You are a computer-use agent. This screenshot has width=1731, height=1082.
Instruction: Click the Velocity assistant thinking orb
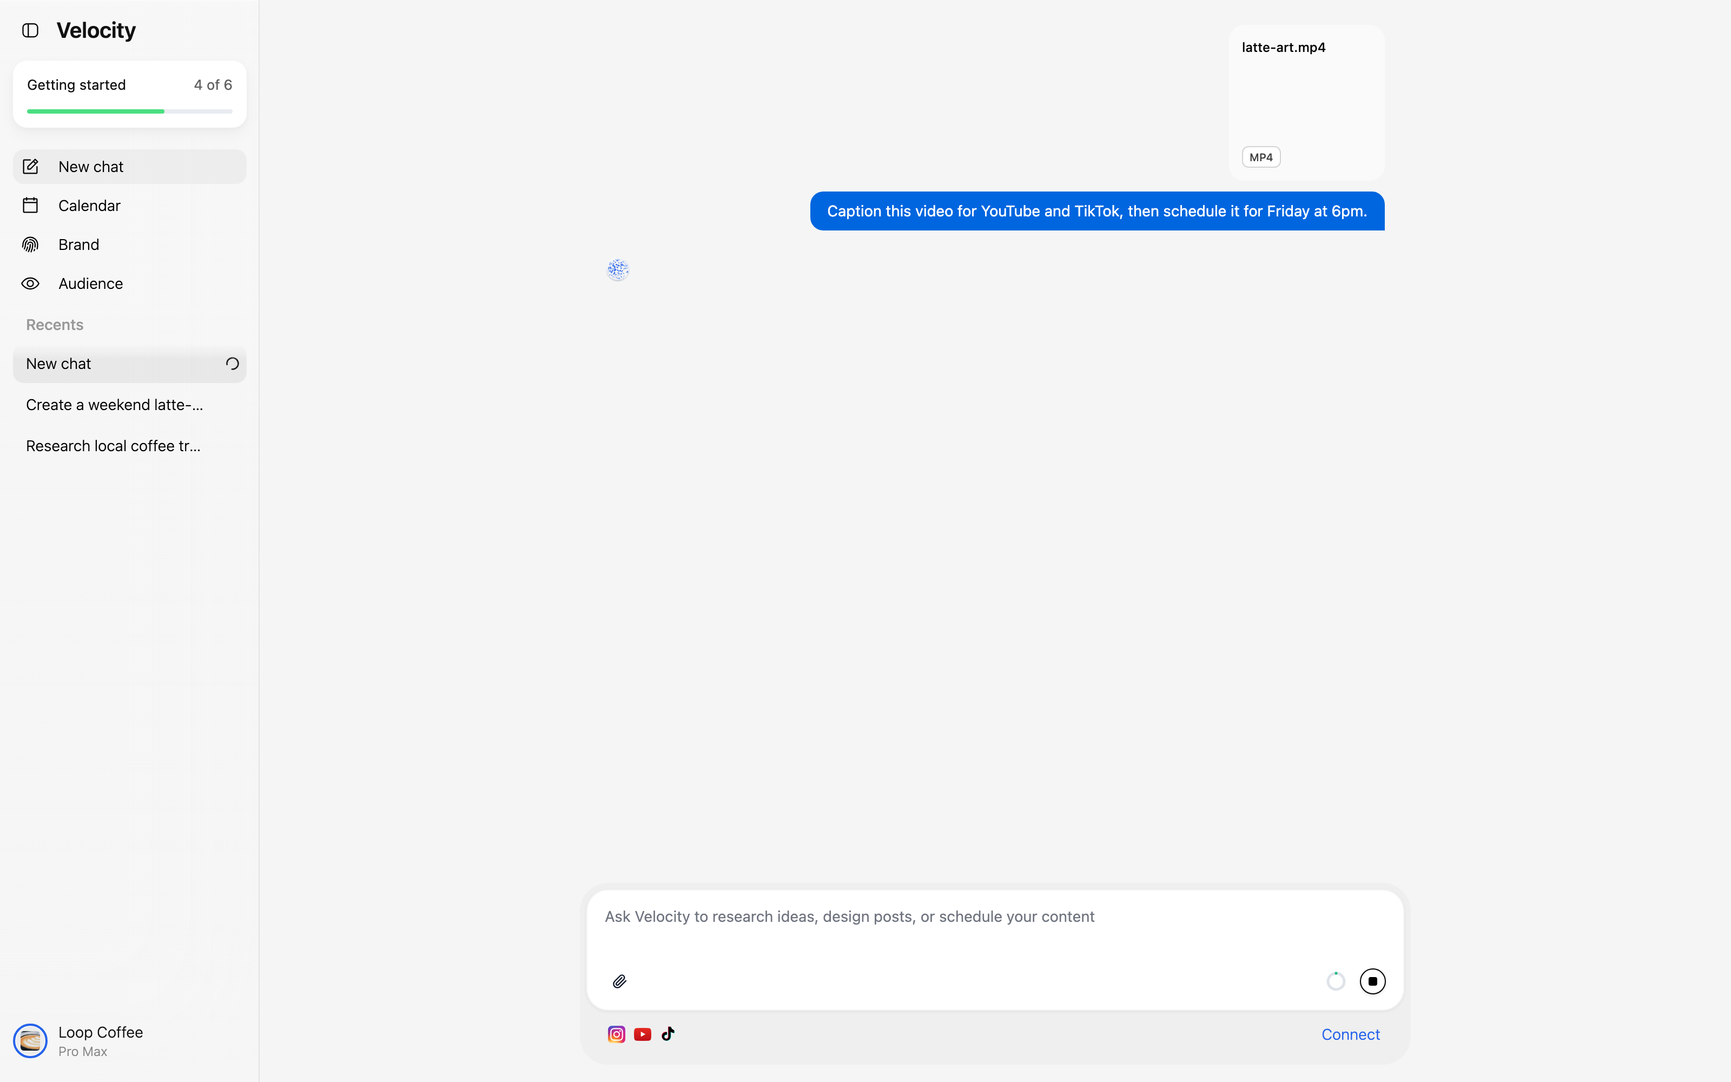tap(618, 270)
